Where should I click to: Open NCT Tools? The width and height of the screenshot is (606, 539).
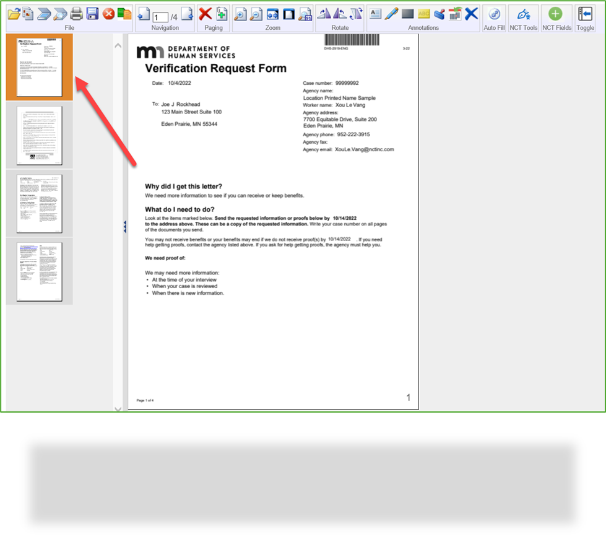click(x=523, y=13)
